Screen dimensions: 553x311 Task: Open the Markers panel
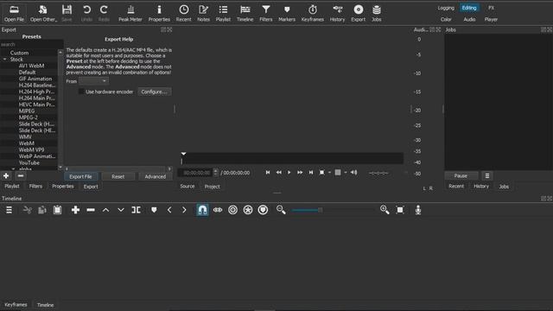[287, 14]
